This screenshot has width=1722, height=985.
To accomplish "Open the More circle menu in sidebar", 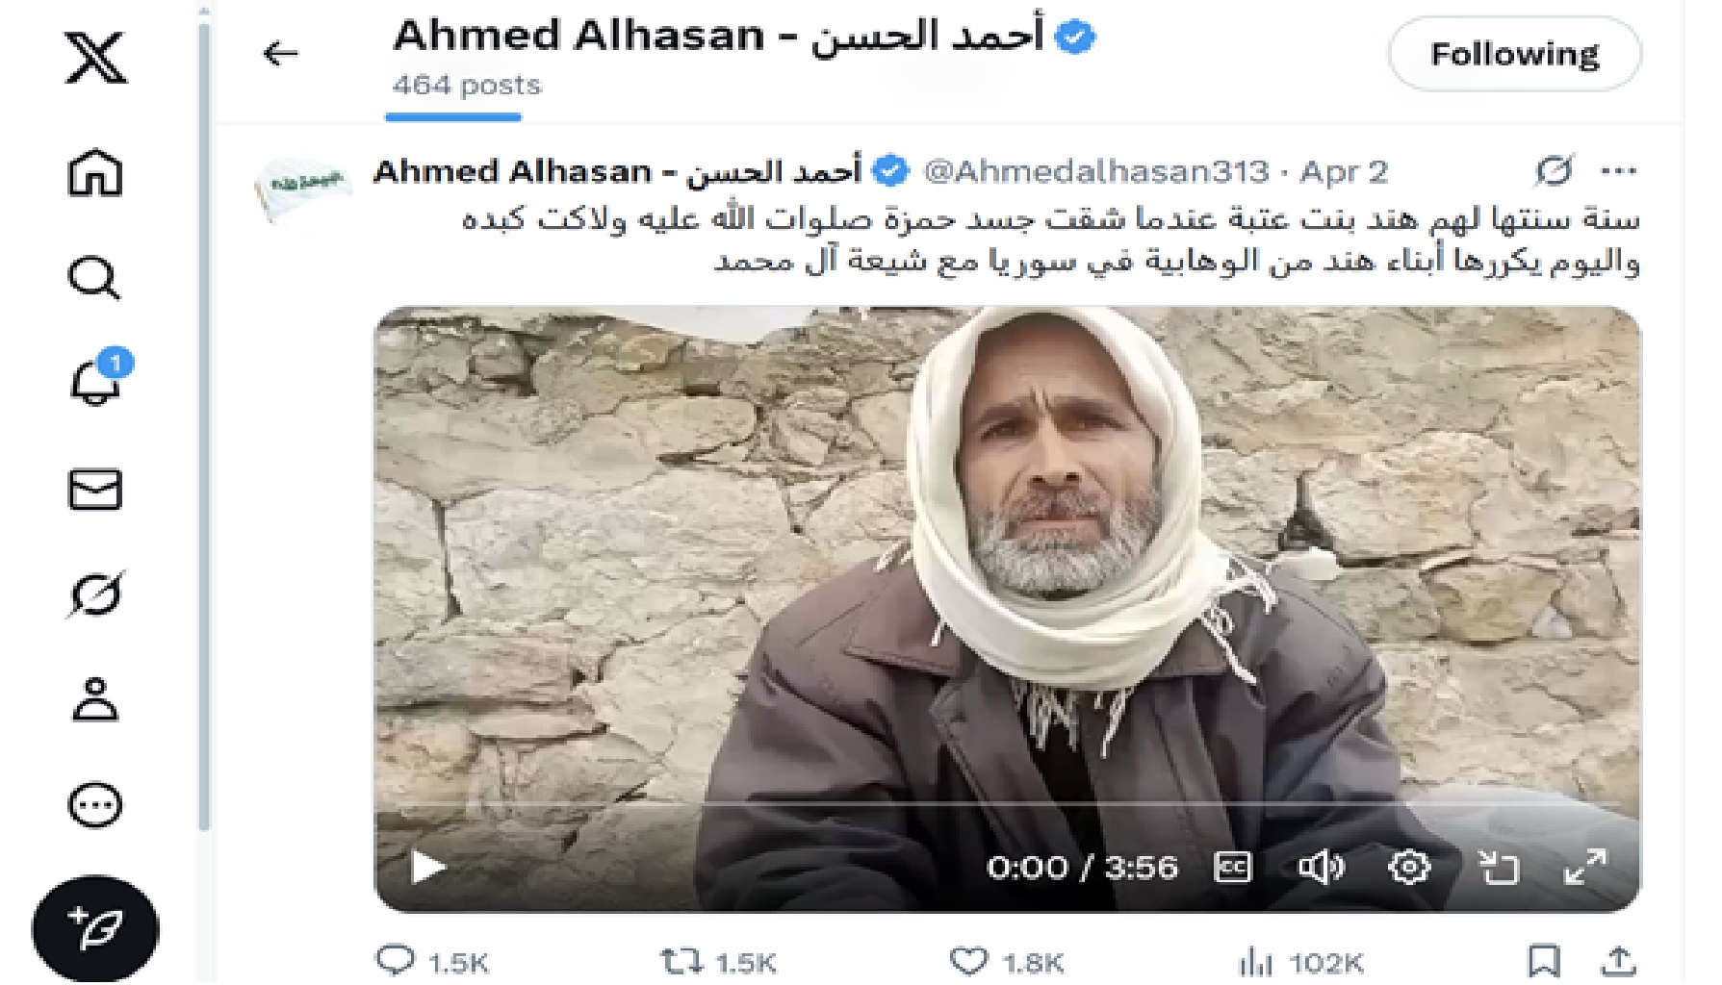I will click(95, 805).
